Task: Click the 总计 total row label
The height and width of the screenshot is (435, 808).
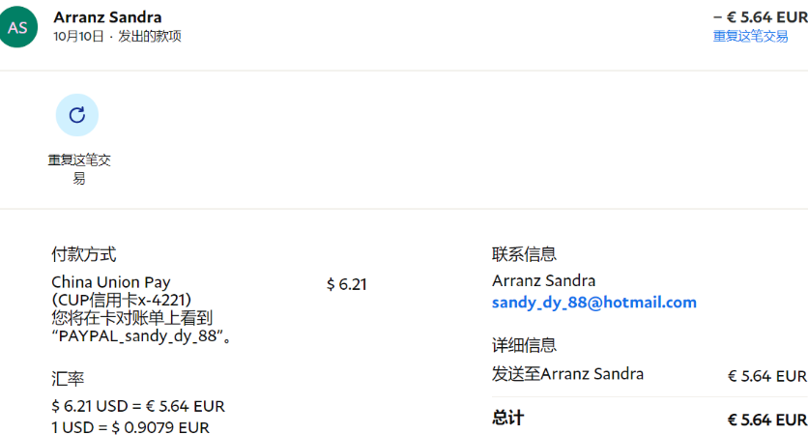Action: point(507,419)
